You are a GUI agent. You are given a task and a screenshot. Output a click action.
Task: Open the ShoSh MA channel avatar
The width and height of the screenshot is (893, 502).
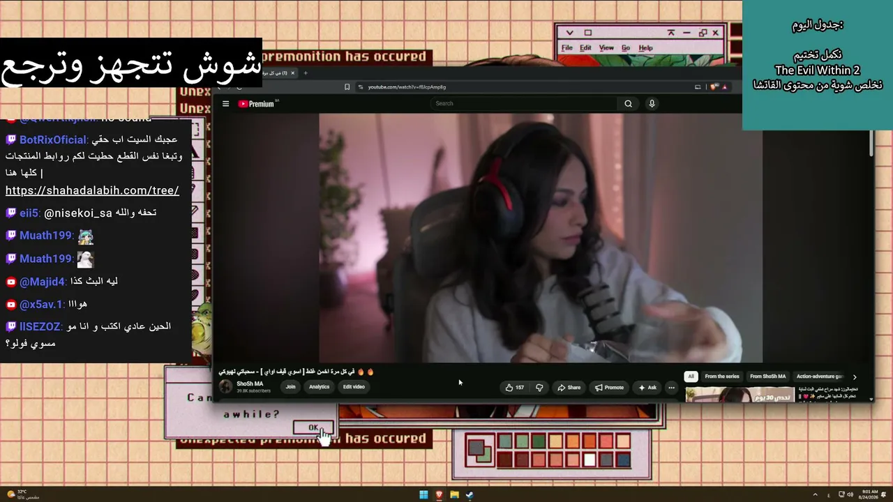click(225, 387)
